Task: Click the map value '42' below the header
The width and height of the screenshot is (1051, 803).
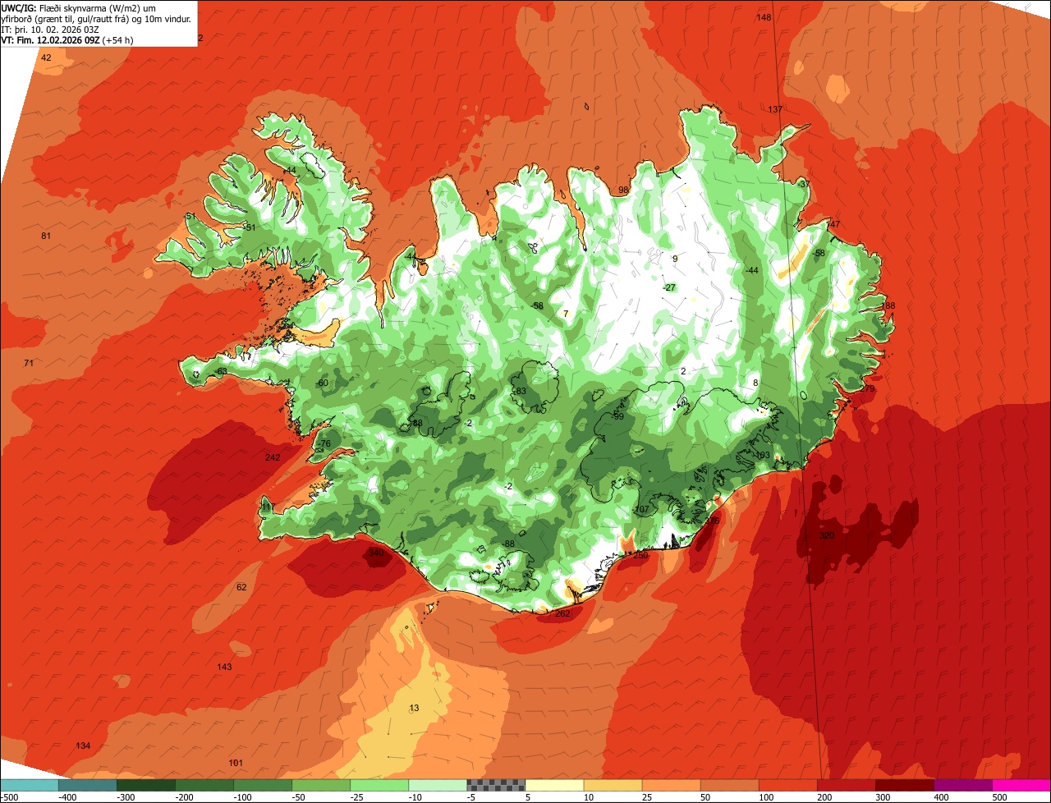Action: (46, 57)
